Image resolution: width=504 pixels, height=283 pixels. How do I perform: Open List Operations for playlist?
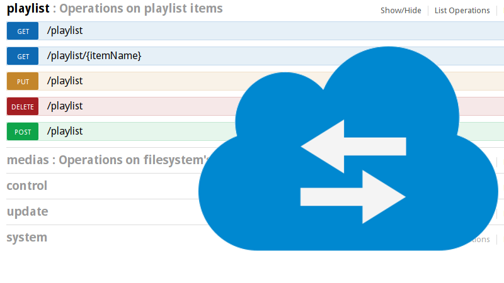462,10
